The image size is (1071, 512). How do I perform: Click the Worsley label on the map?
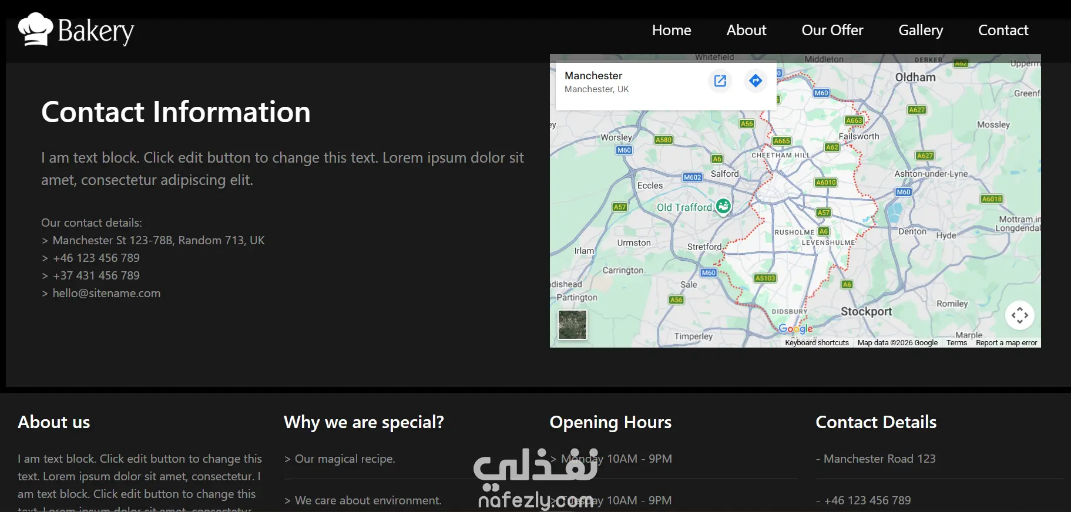pyautogui.click(x=616, y=137)
